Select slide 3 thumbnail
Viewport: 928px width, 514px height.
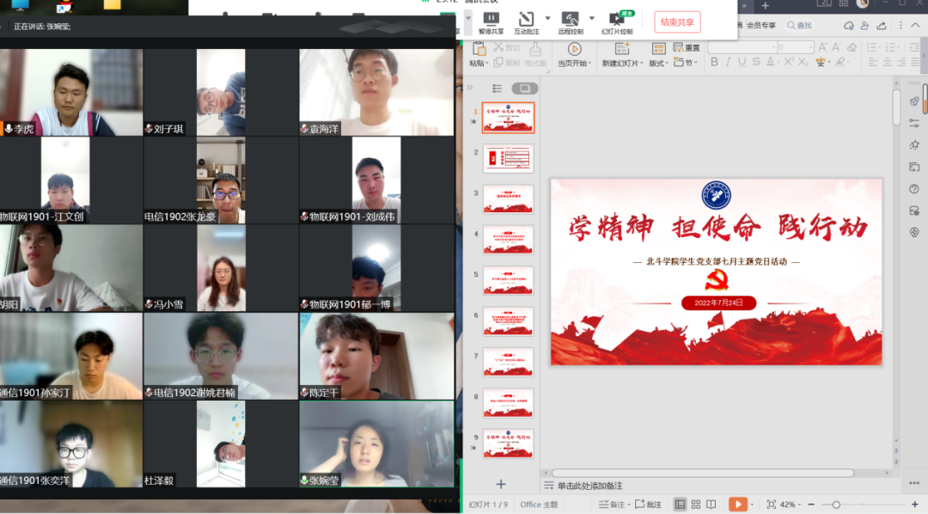pos(508,199)
